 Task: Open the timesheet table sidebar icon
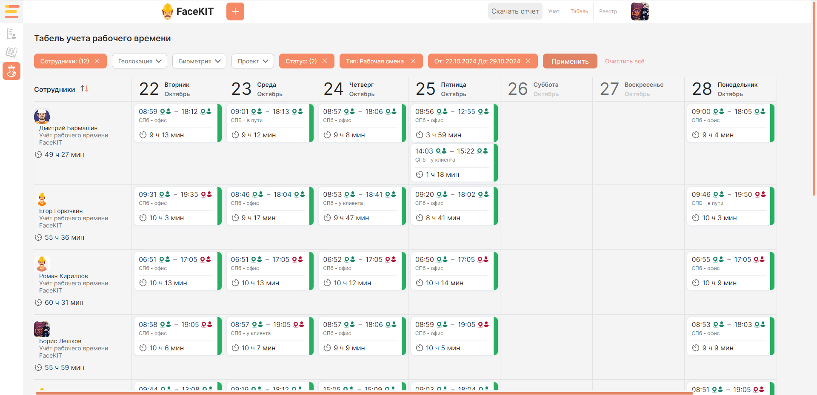click(x=11, y=52)
